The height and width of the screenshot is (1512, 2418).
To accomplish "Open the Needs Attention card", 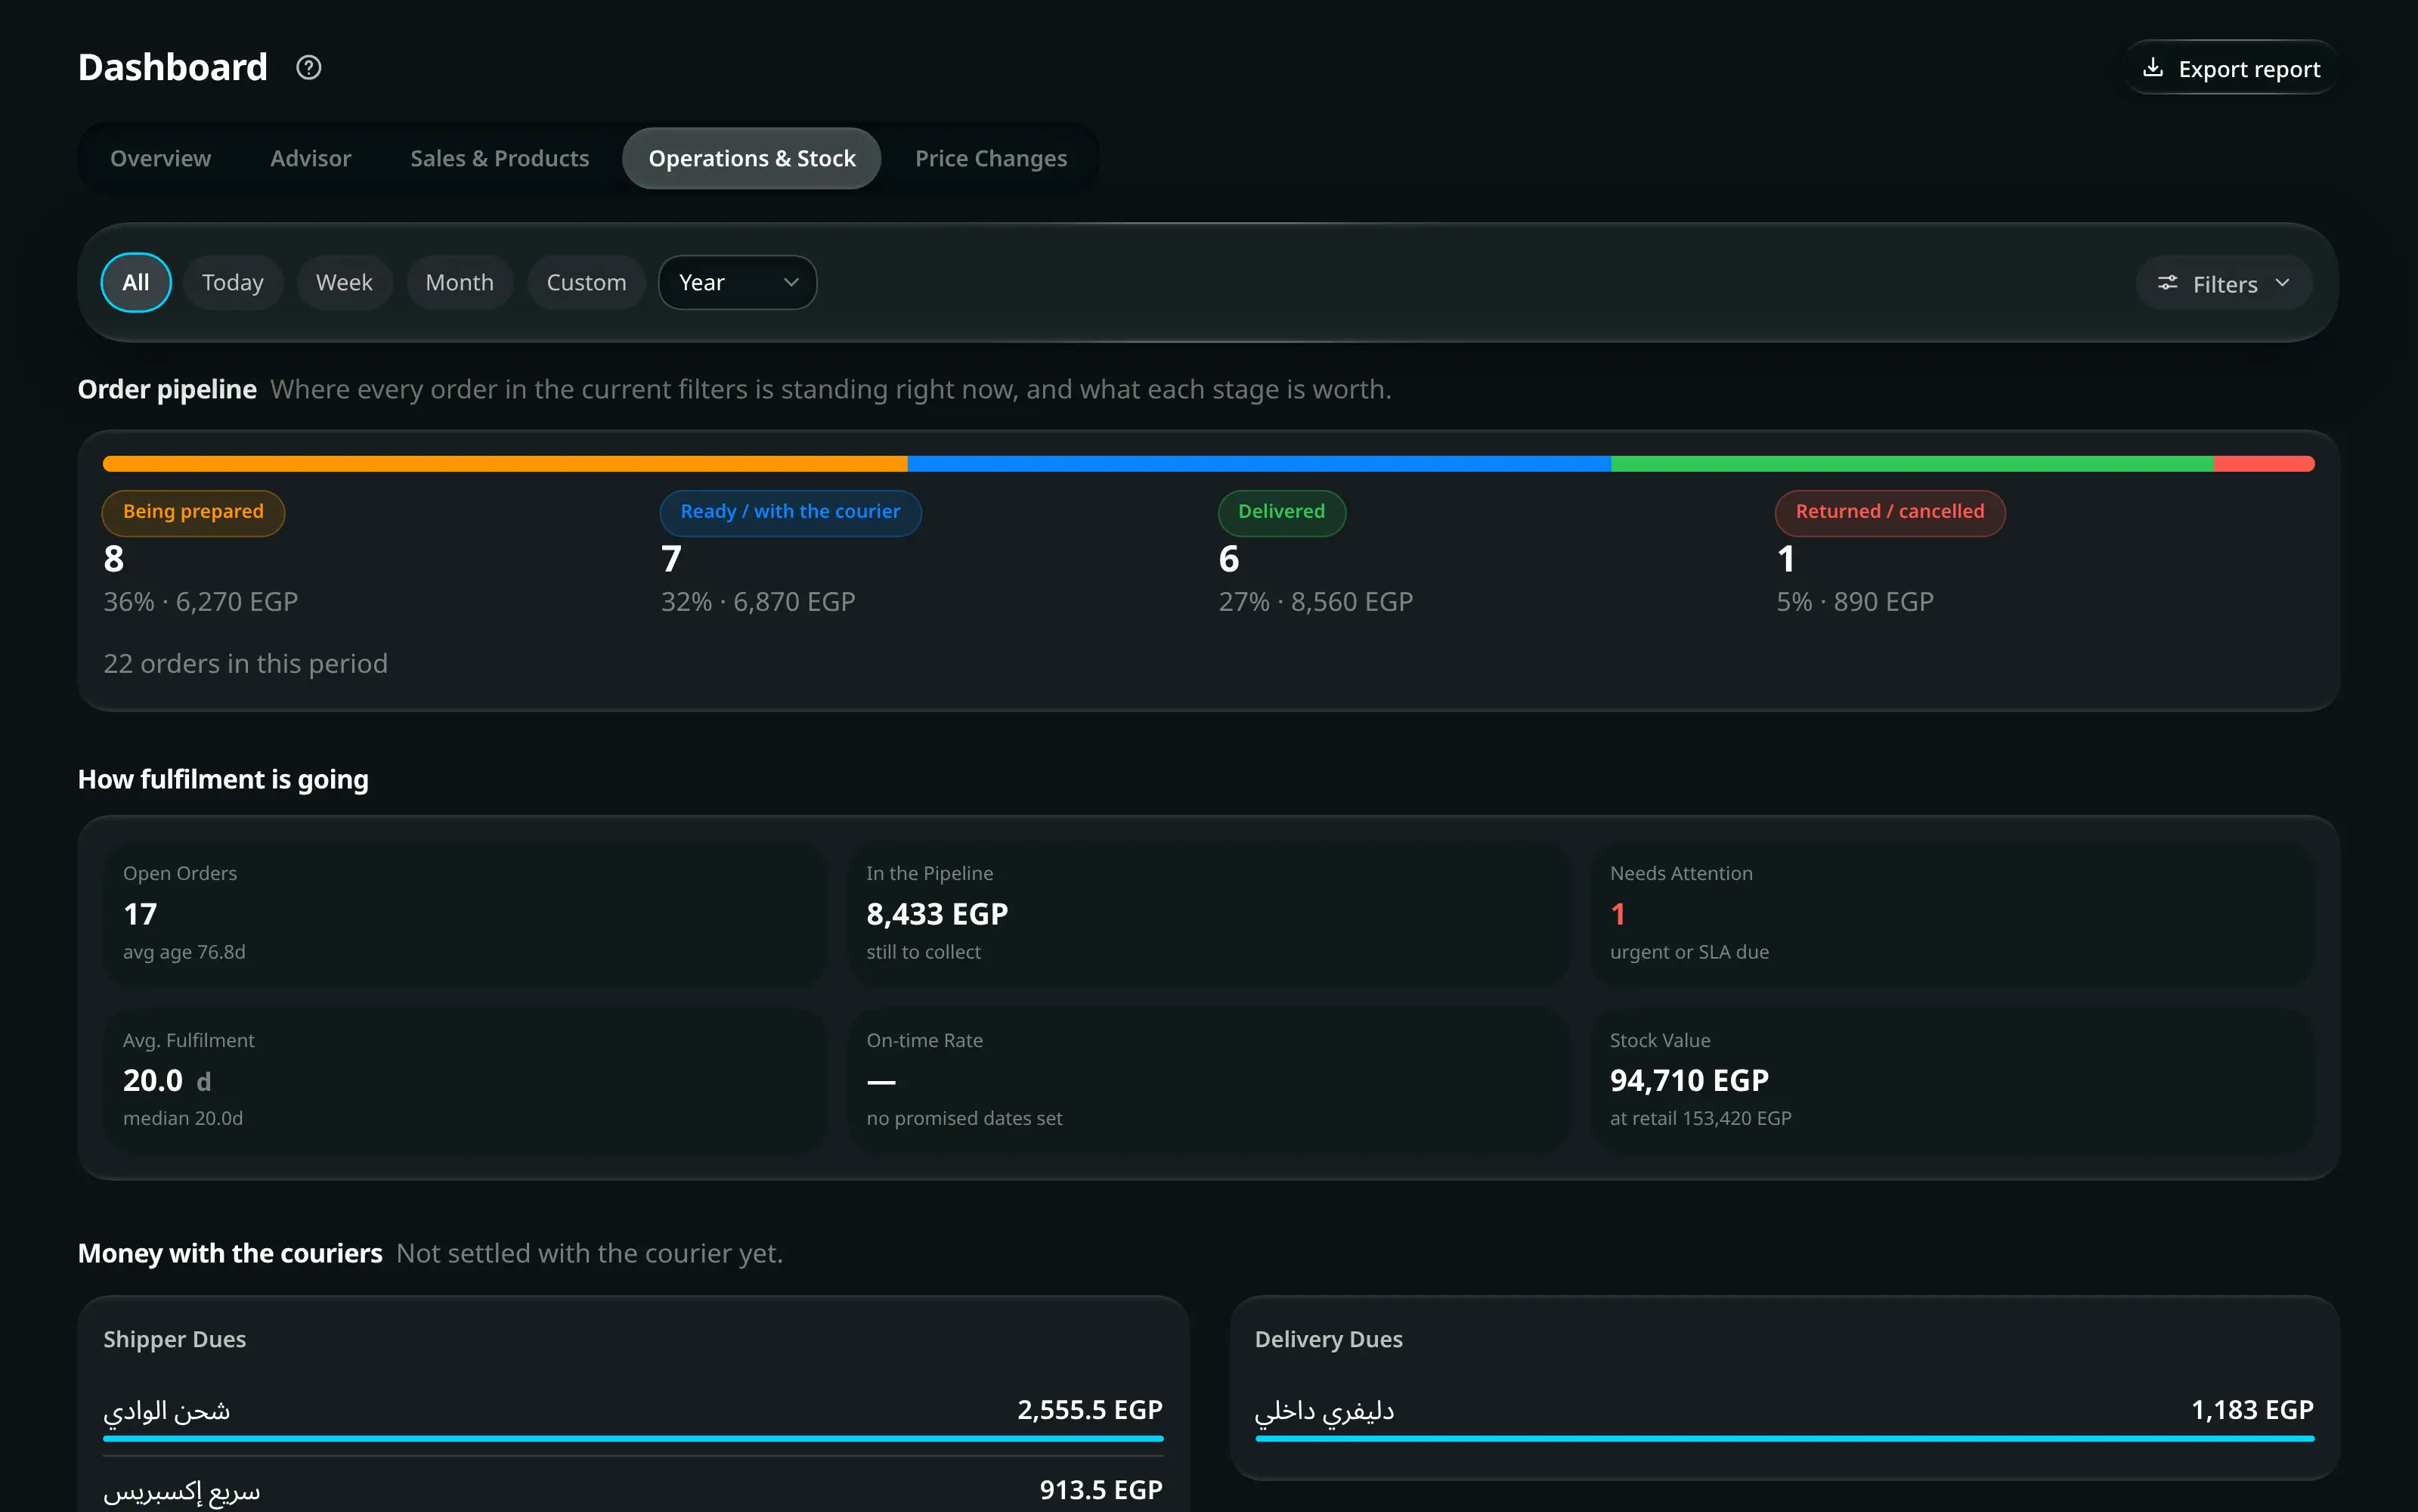I will [1952, 914].
